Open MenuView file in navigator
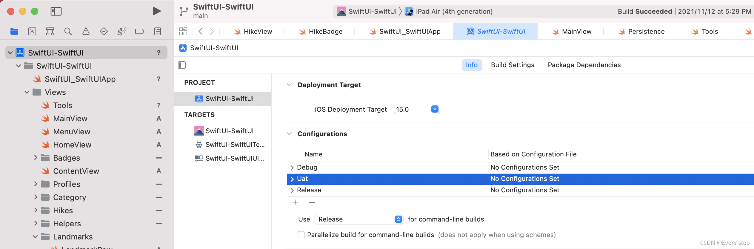Viewport: 754px width, 249px height. pyautogui.click(x=66, y=132)
